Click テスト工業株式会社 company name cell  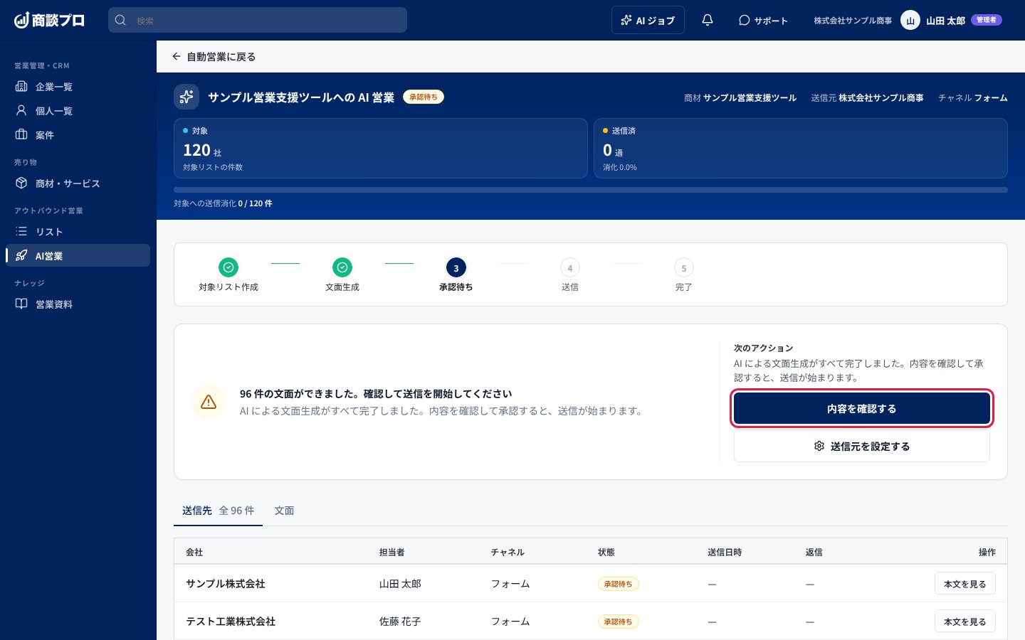231,622
